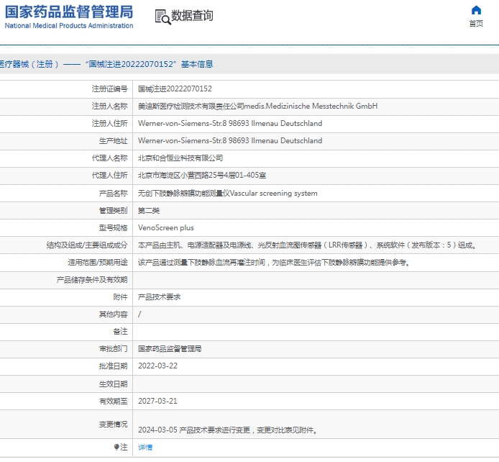Viewport: 499px width, 462px height.
Task: Click the 注册人住所 address value
Action: pyautogui.click(x=230, y=123)
